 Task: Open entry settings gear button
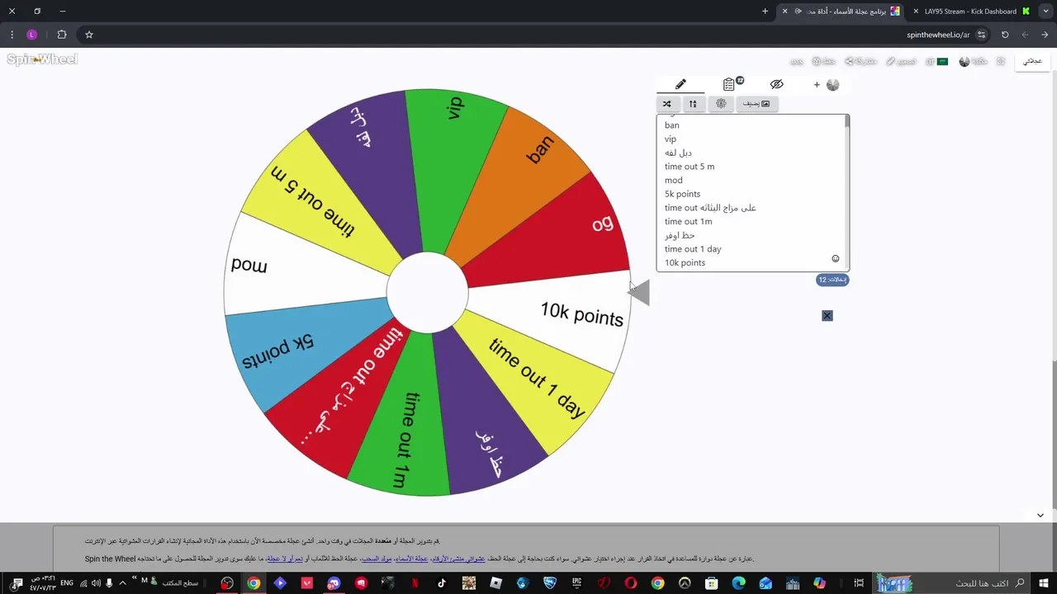721,103
